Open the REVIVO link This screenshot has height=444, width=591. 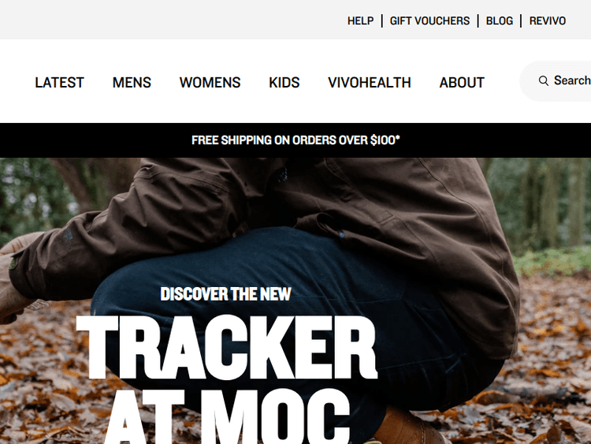click(548, 21)
